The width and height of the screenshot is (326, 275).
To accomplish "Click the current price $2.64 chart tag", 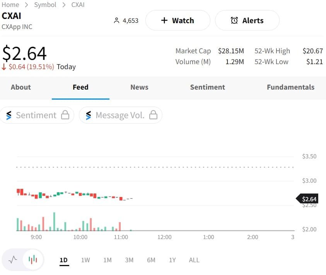I will [308, 199].
